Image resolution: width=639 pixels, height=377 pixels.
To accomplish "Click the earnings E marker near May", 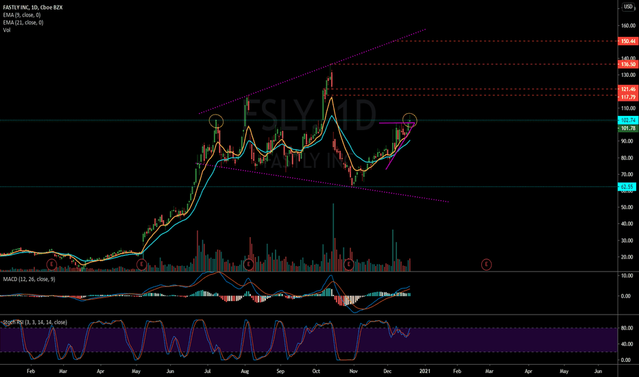I will (141, 265).
